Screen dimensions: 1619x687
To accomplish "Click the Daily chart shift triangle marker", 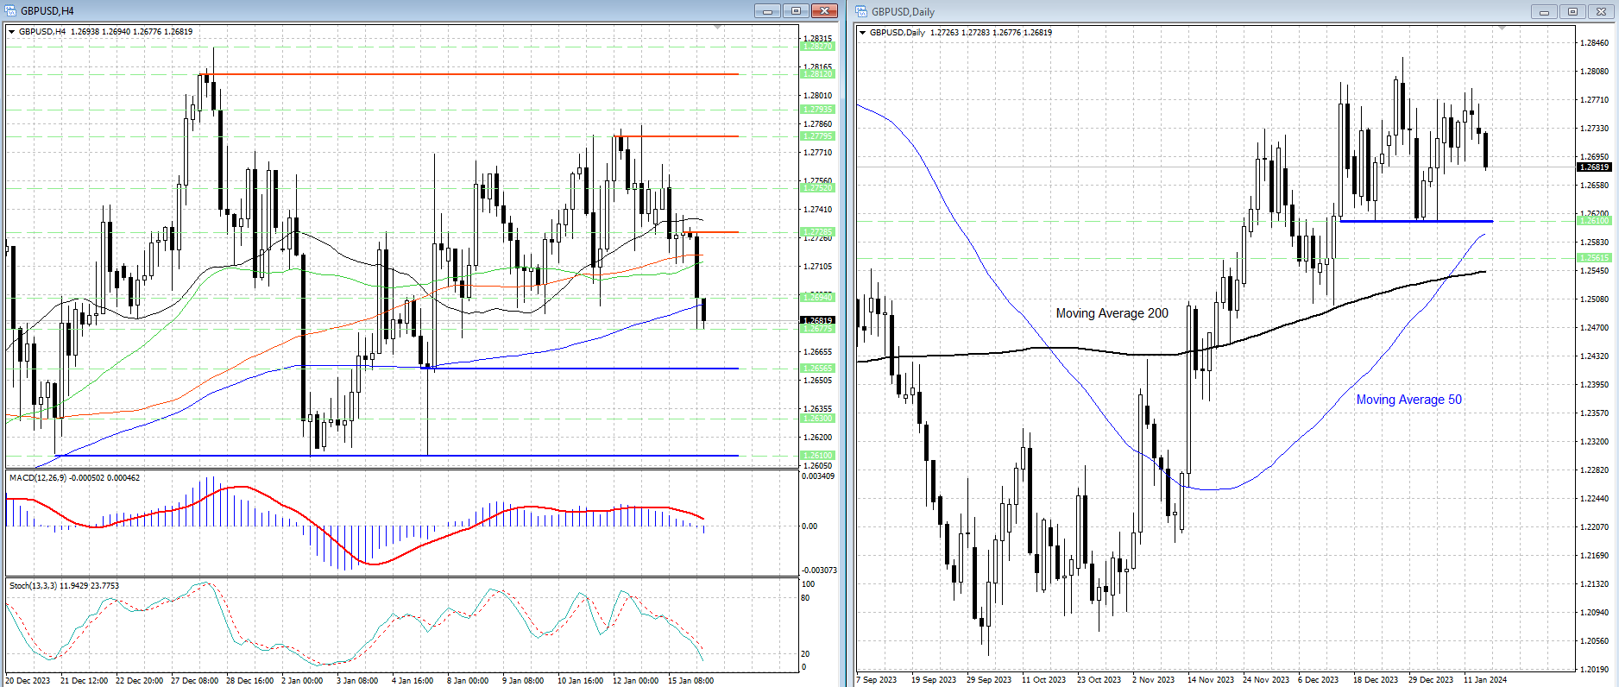I will (x=1502, y=28).
